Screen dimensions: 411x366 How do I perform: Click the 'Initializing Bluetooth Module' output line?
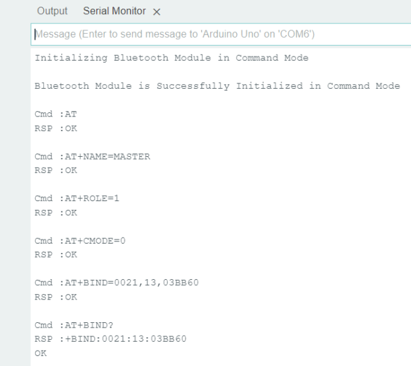[171, 58]
